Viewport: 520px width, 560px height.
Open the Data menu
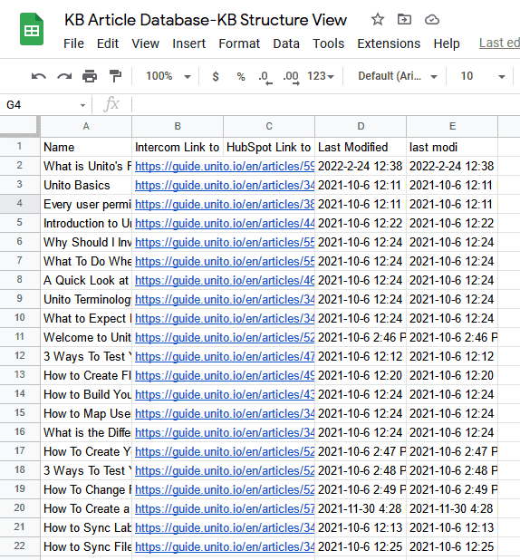(x=286, y=43)
